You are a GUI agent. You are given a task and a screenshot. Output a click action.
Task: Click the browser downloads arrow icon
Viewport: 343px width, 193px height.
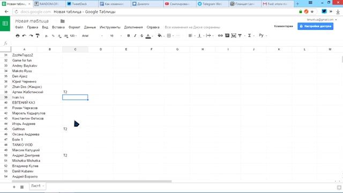[338, 12]
